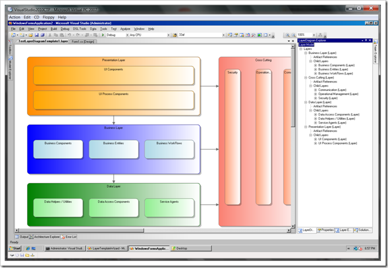The image size is (388, 268).
Task: Open the Any CPU platform dropdown
Action: (x=168, y=35)
